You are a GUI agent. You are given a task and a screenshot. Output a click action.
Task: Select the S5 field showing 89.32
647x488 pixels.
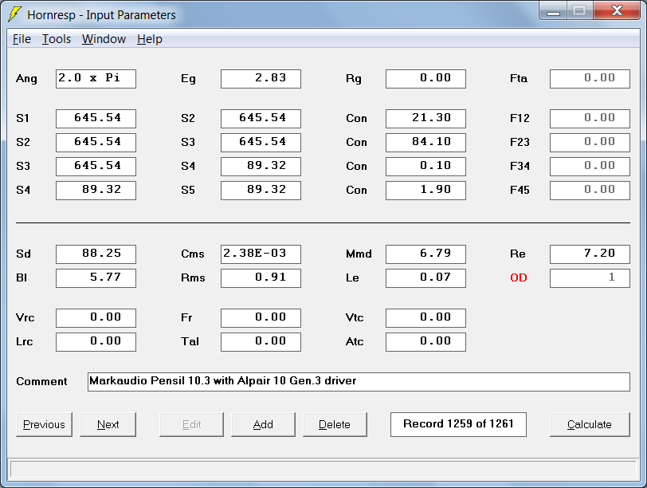pyautogui.click(x=261, y=191)
